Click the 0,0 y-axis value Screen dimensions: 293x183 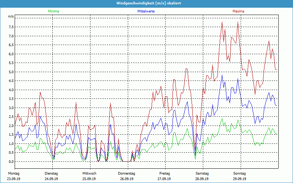[x=11, y=161]
